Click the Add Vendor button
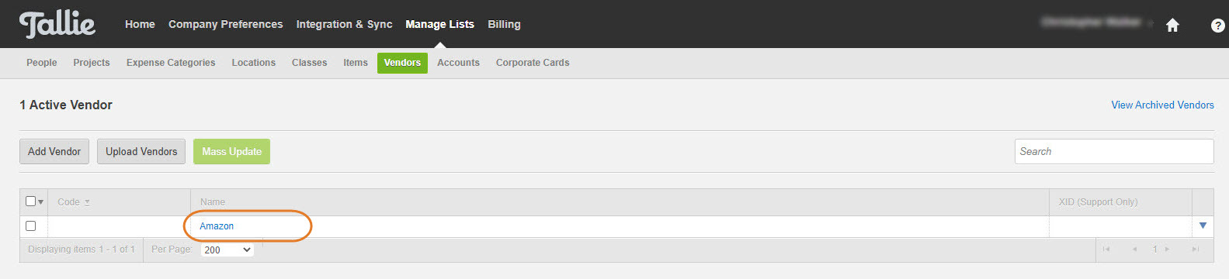Screen dimensions: 1229x279 coord(54,151)
